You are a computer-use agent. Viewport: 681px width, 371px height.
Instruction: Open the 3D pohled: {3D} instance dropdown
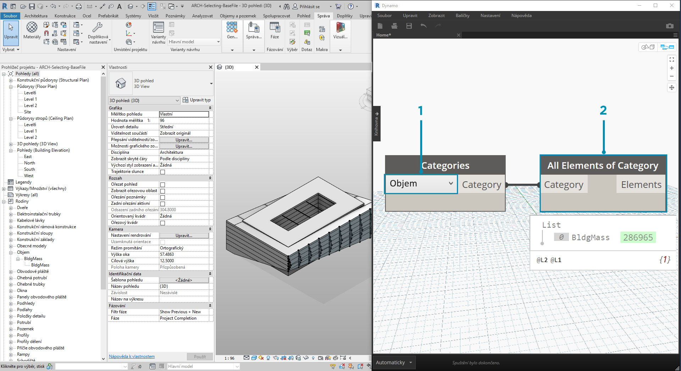[144, 100]
